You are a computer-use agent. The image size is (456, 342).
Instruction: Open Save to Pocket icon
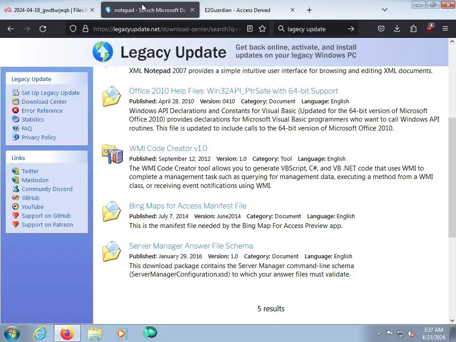click(x=381, y=29)
